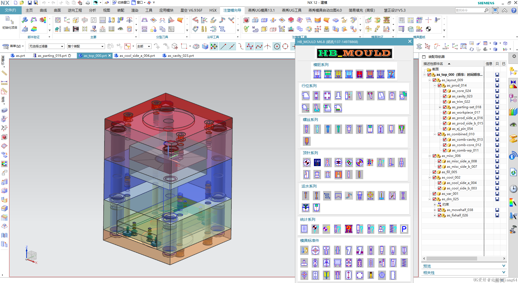
Task: Focus the 查找命令 search field
Action: (x=470, y=10)
